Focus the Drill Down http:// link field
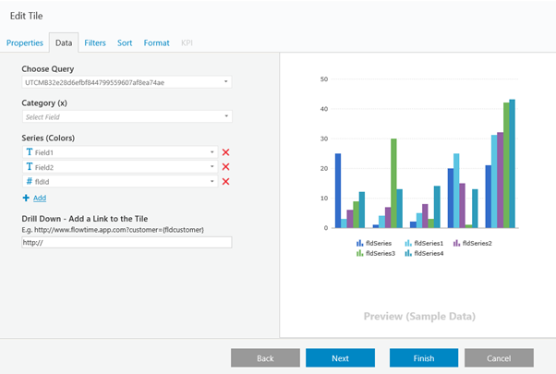556x374 pixels. pyautogui.click(x=127, y=243)
